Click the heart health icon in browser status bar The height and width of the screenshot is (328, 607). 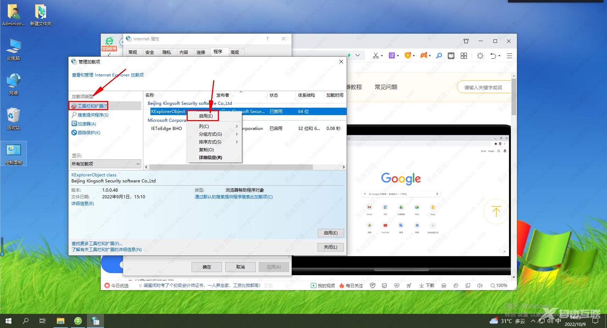tap(397, 285)
